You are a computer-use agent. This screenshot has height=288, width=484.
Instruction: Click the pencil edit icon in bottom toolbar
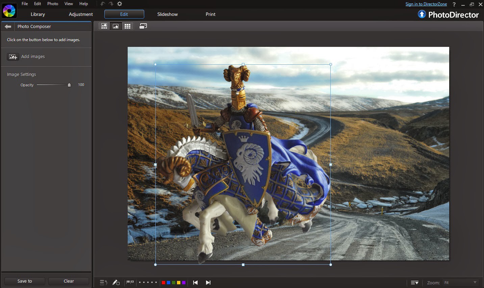click(x=116, y=283)
